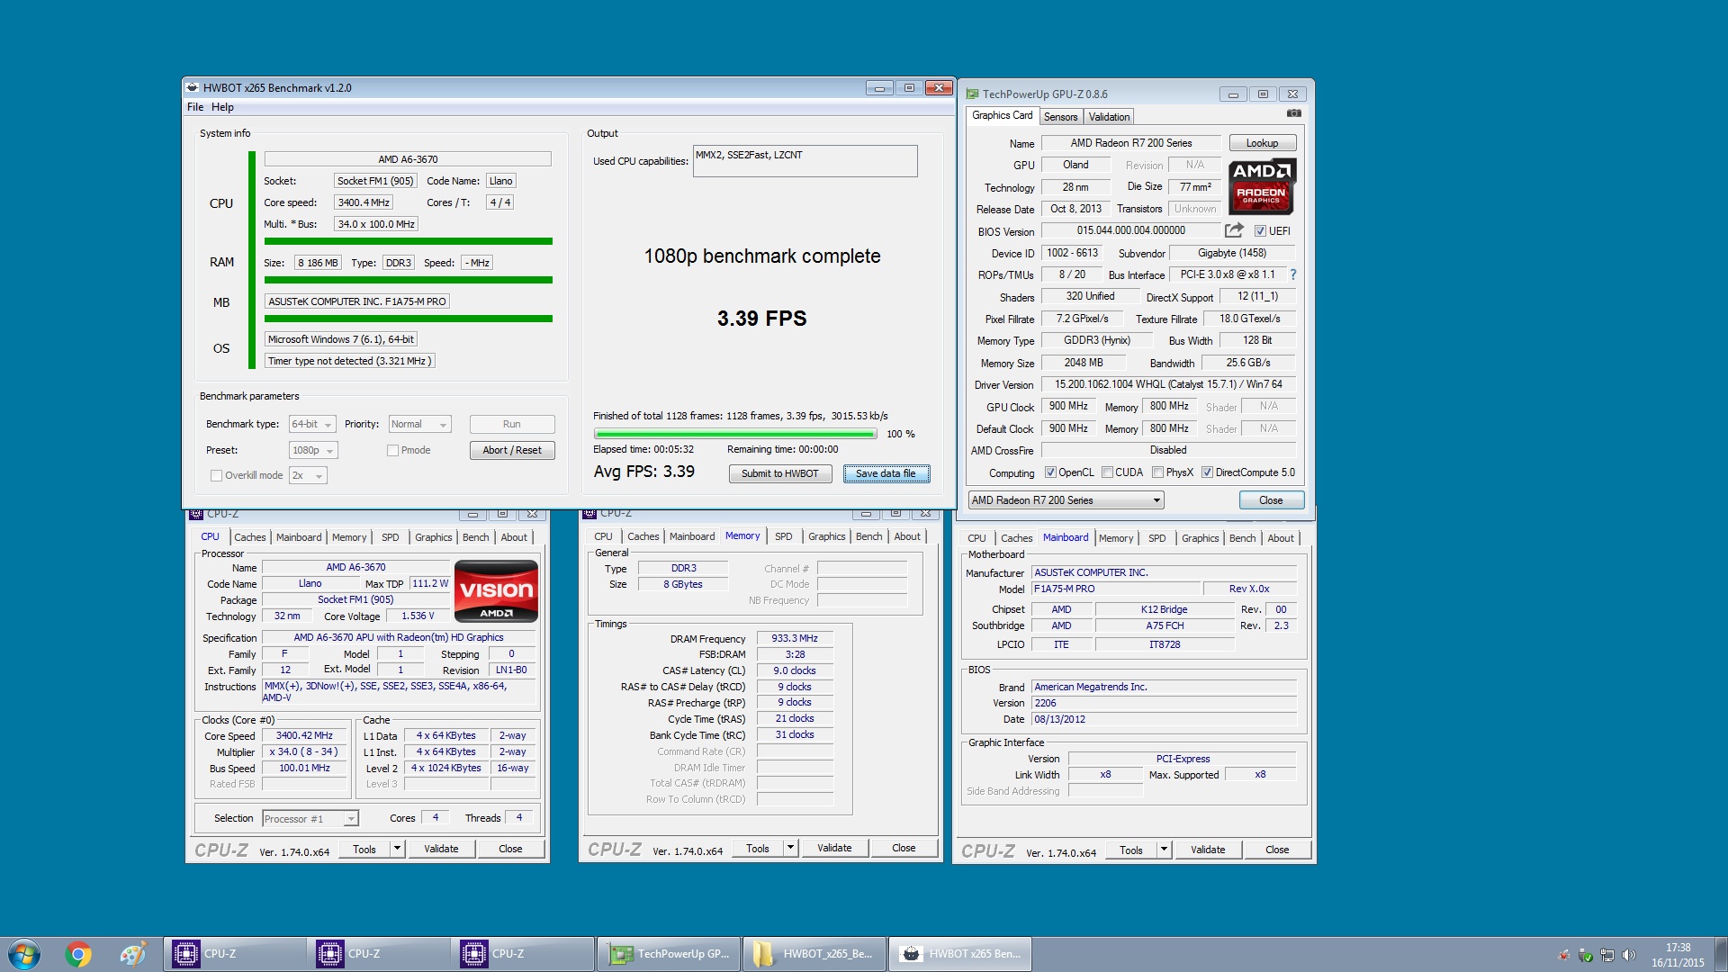Screen dimensions: 1728x972
Task: Switch to TechPowerUp GPU-Z taskbar item
Action: [669, 954]
